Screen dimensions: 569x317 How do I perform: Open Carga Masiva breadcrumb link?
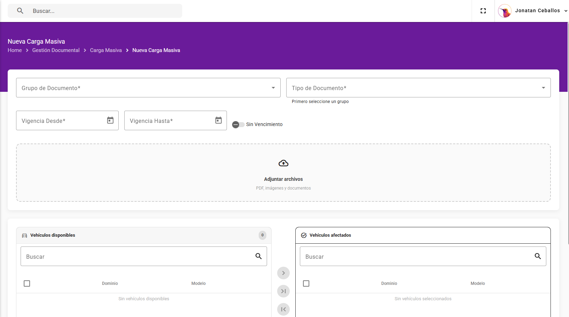106,50
